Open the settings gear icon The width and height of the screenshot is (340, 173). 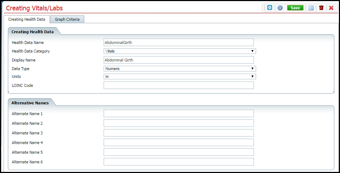click(270, 8)
